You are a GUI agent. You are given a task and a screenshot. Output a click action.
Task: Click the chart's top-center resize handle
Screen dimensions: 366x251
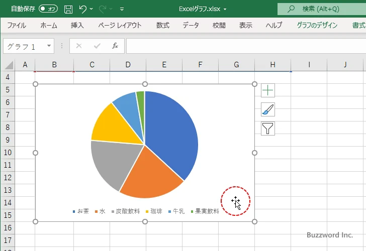click(145, 84)
